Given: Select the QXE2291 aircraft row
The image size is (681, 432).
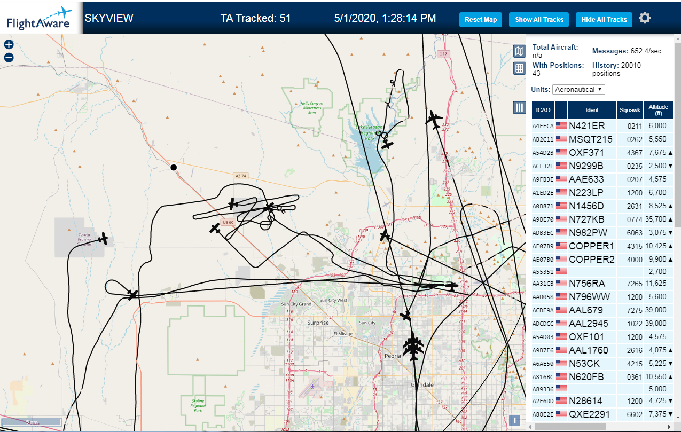Looking at the screenshot, I should pyautogui.click(x=602, y=414).
